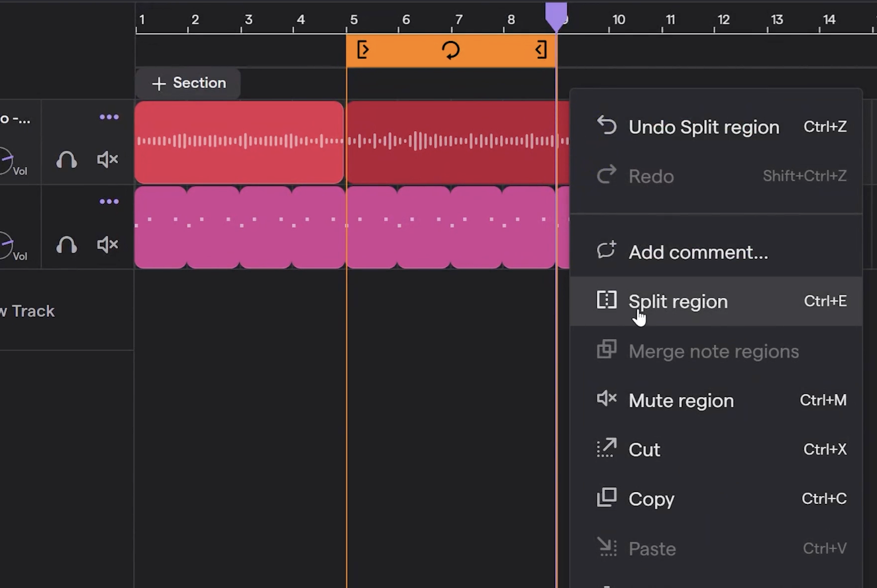Click bar number 7 on the ruler
Image resolution: width=877 pixels, height=588 pixels.
[x=458, y=20]
